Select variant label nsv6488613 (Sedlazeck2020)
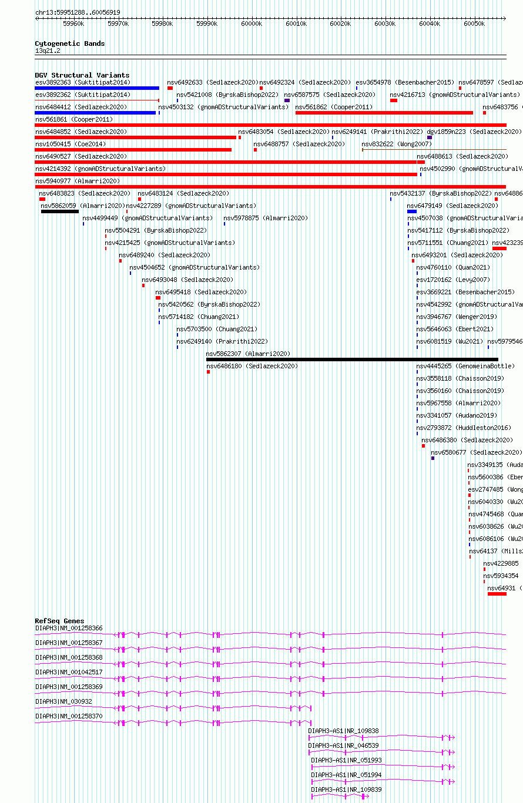The width and height of the screenshot is (523, 803). click(462, 156)
